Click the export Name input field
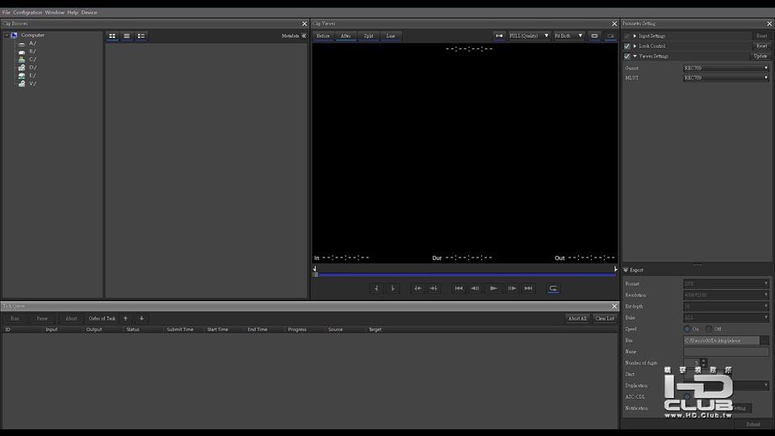 point(726,351)
